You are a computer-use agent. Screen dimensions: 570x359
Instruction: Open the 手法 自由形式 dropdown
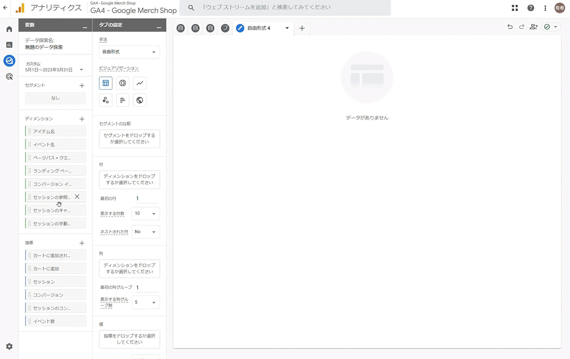129,52
